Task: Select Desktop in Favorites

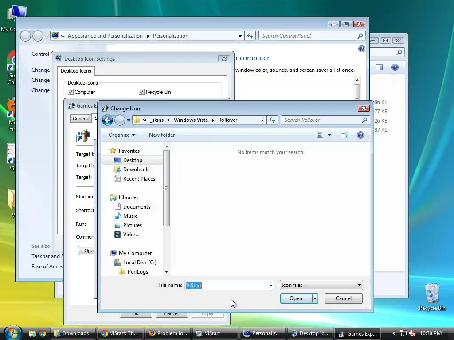Action: tap(133, 160)
